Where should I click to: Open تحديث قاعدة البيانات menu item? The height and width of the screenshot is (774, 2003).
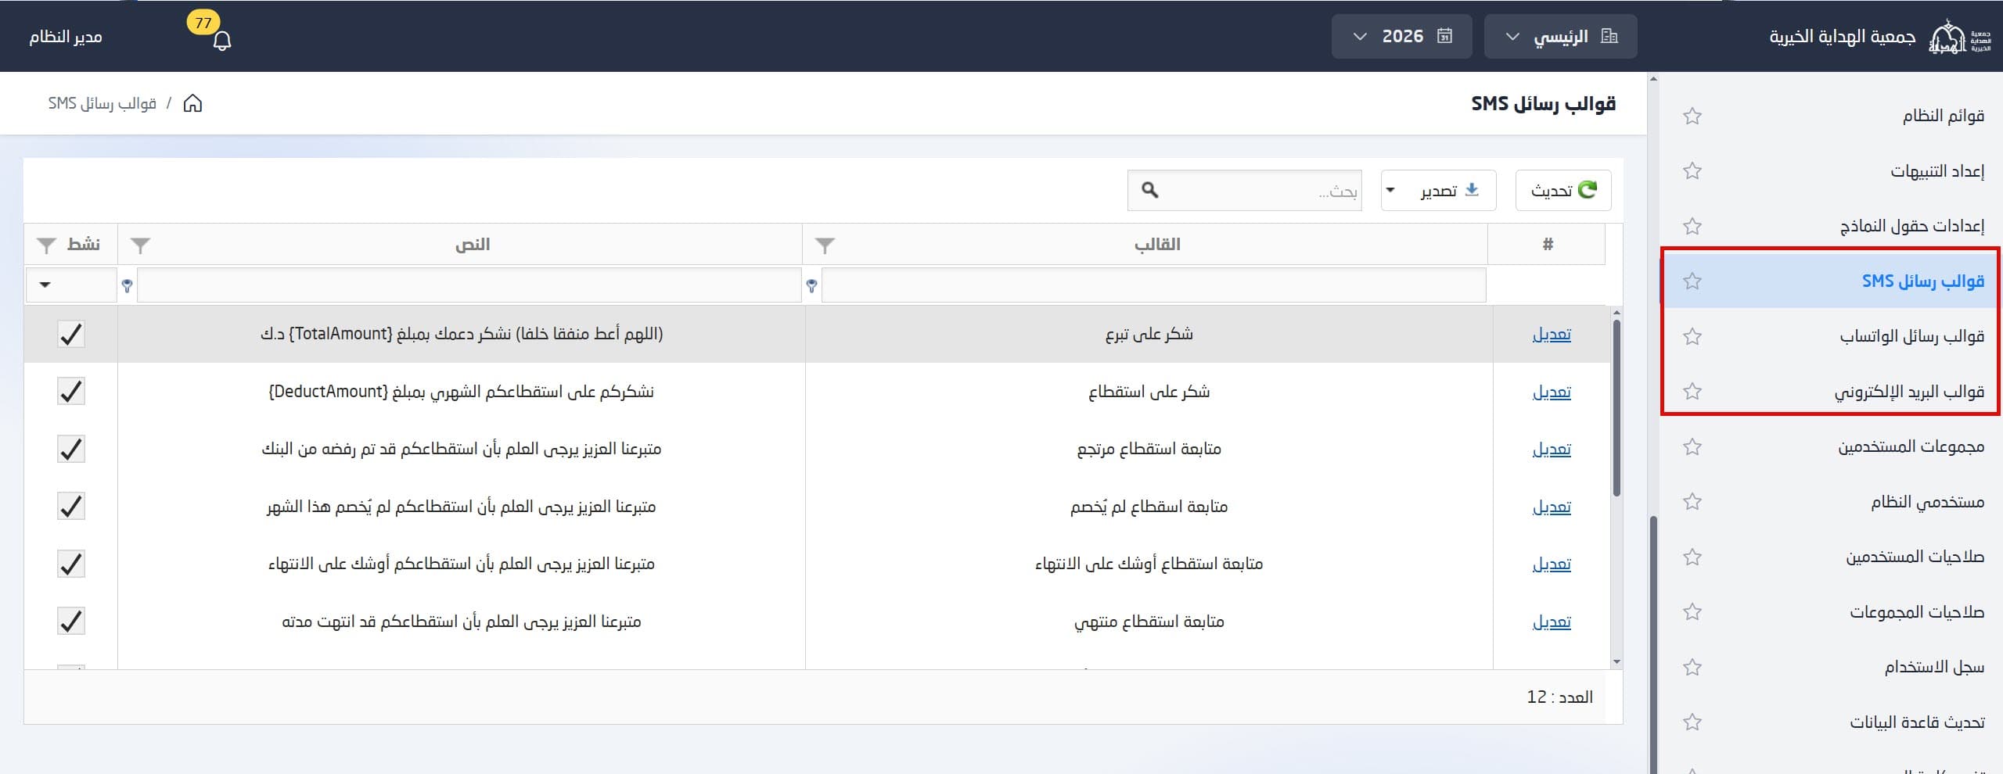[x=1917, y=722]
